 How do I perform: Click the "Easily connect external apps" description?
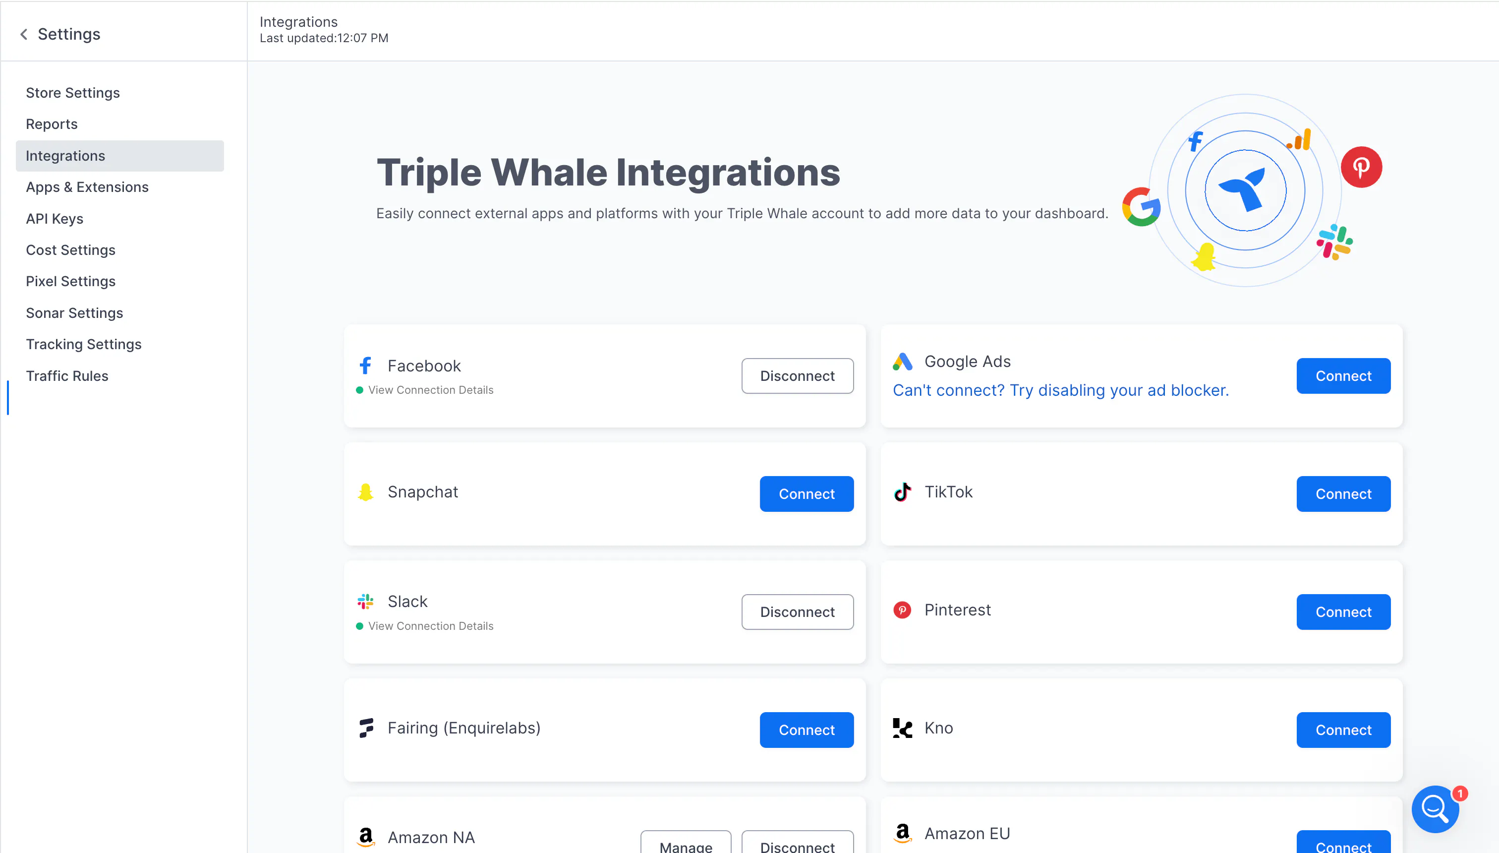click(x=742, y=214)
